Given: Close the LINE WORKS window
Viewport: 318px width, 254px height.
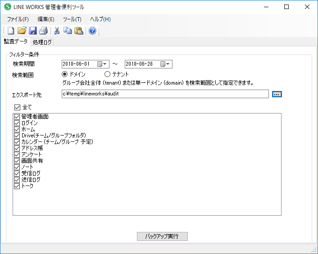Looking at the screenshot, I should click(307, 7).
